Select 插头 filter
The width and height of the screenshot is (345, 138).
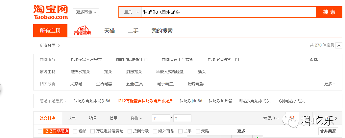(x=202, y=72)
